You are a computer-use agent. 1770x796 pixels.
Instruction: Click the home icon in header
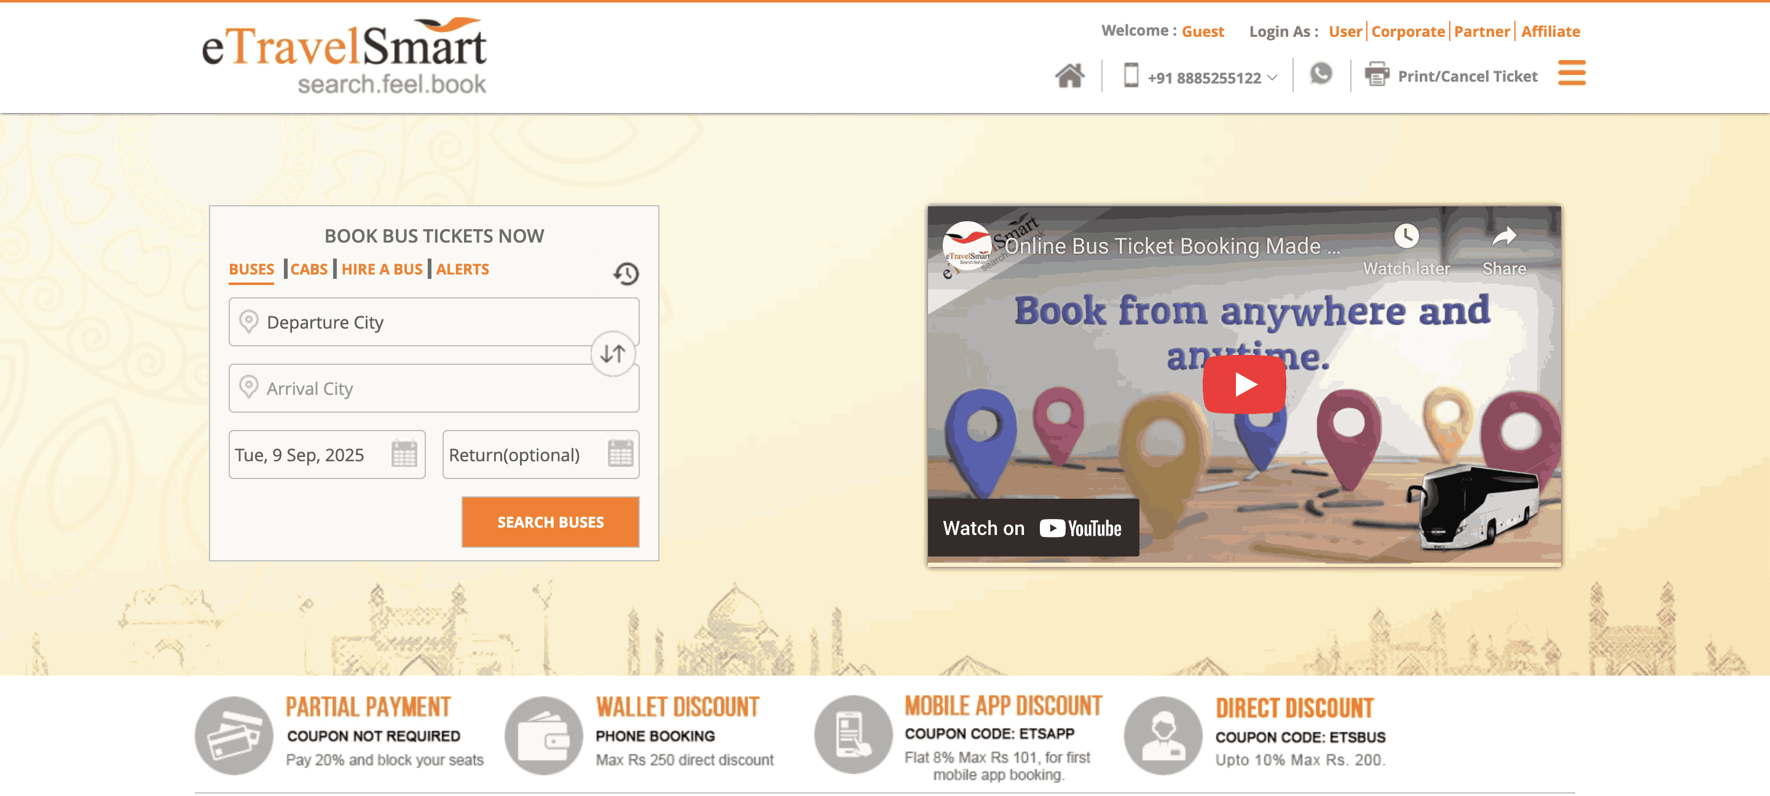(1069, 76)
